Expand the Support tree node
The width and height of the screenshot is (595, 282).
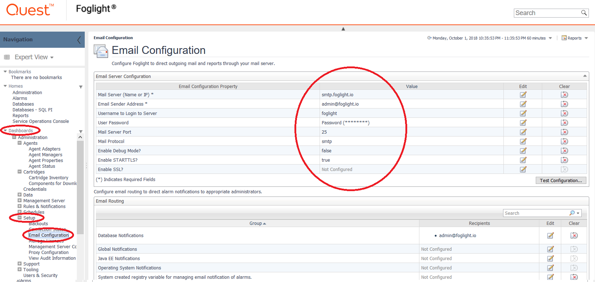(x=20, y=264)
